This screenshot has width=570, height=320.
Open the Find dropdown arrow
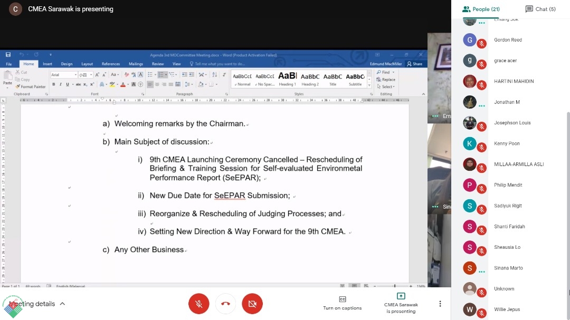(393, 72)
